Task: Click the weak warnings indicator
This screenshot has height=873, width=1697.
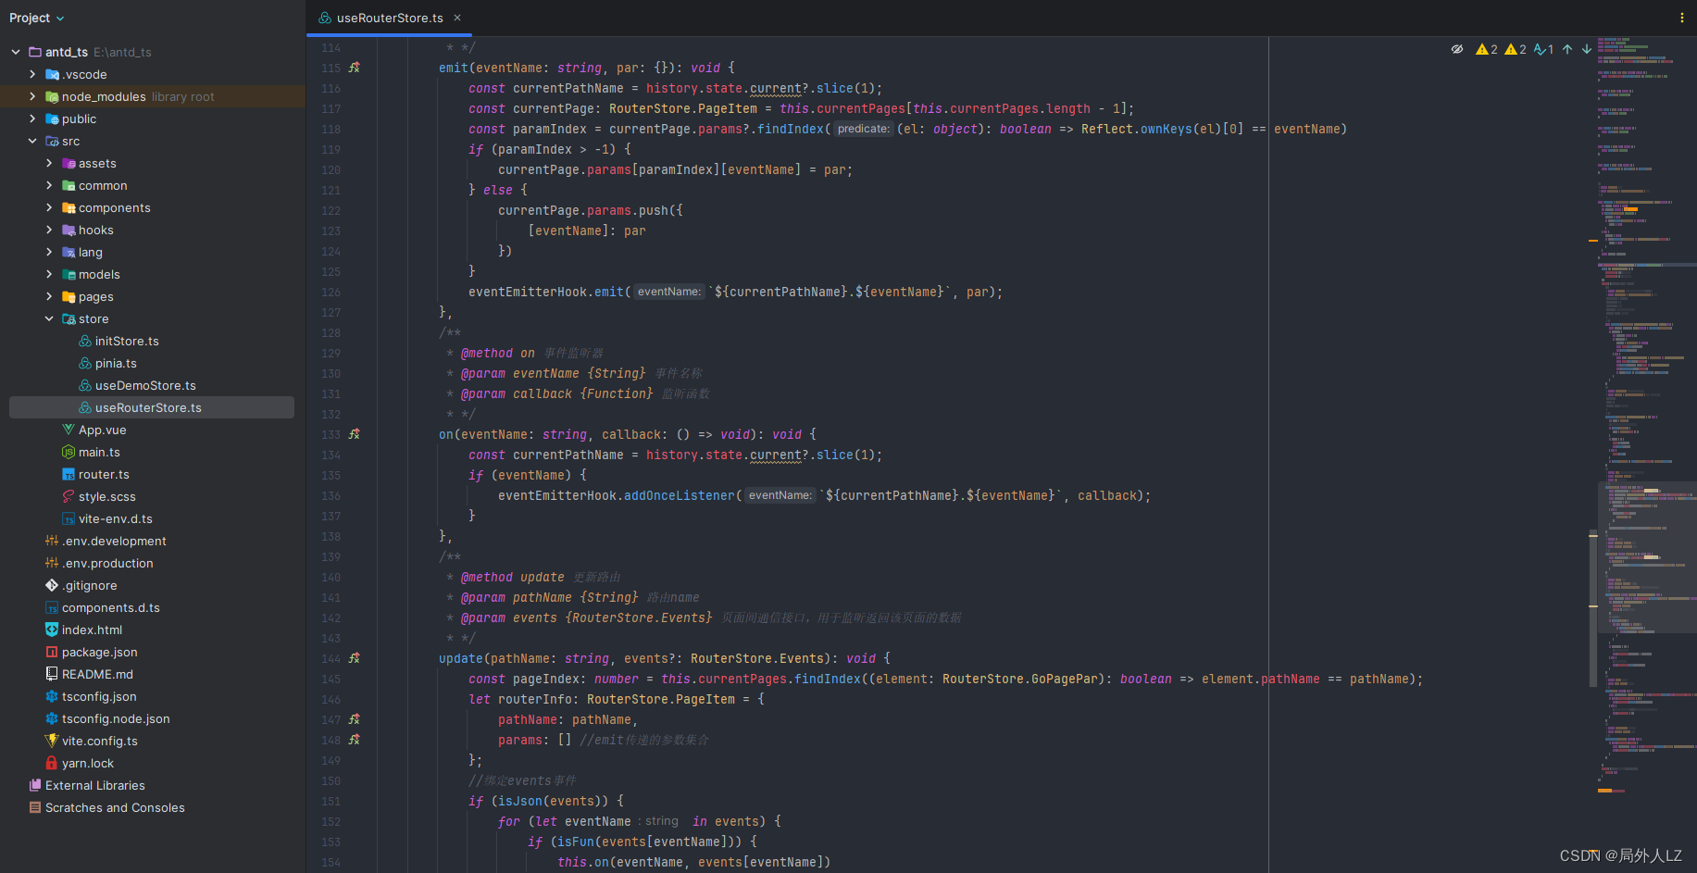Action: coord(1516,49)
